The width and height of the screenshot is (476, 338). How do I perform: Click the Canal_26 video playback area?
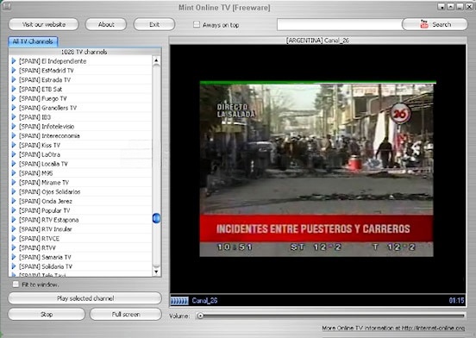[x=317, y=169]
